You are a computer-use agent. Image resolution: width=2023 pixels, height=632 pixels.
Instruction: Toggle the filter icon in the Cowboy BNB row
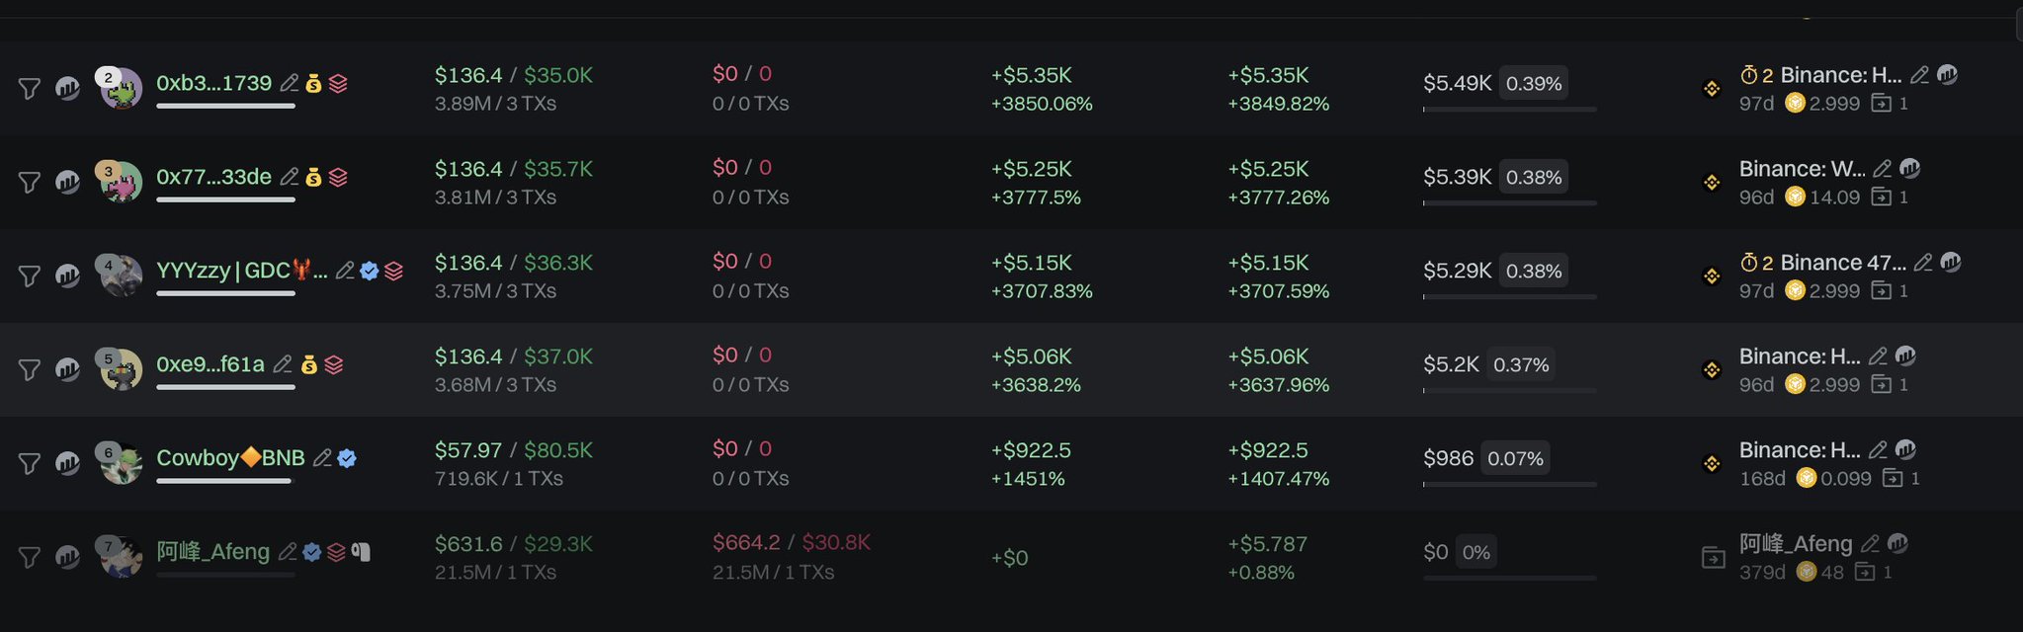[x=30, y=463]
